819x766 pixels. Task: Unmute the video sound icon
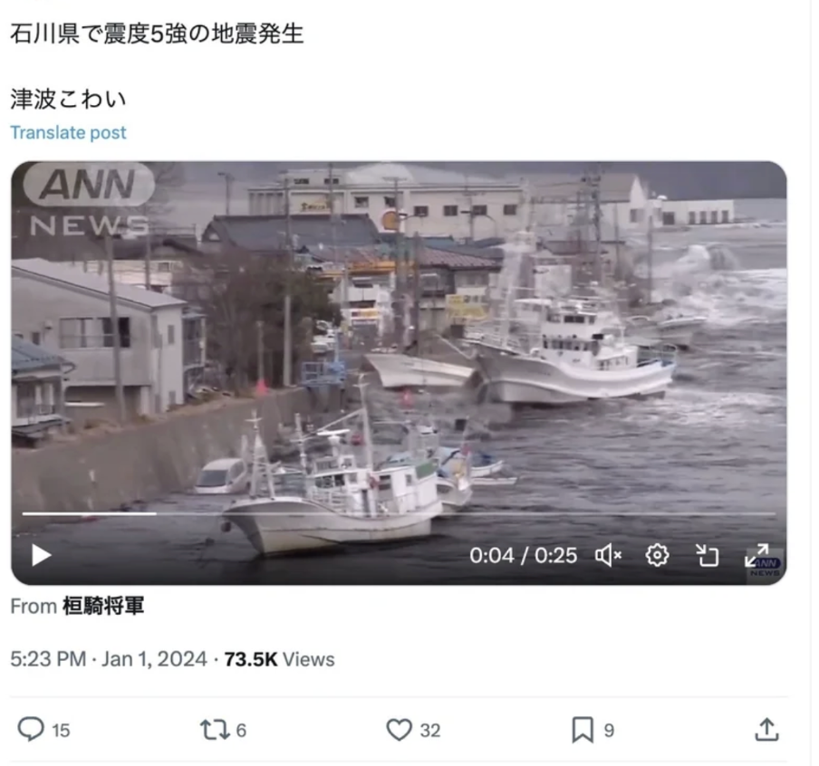pyautogui.click(x=609, y=555)
